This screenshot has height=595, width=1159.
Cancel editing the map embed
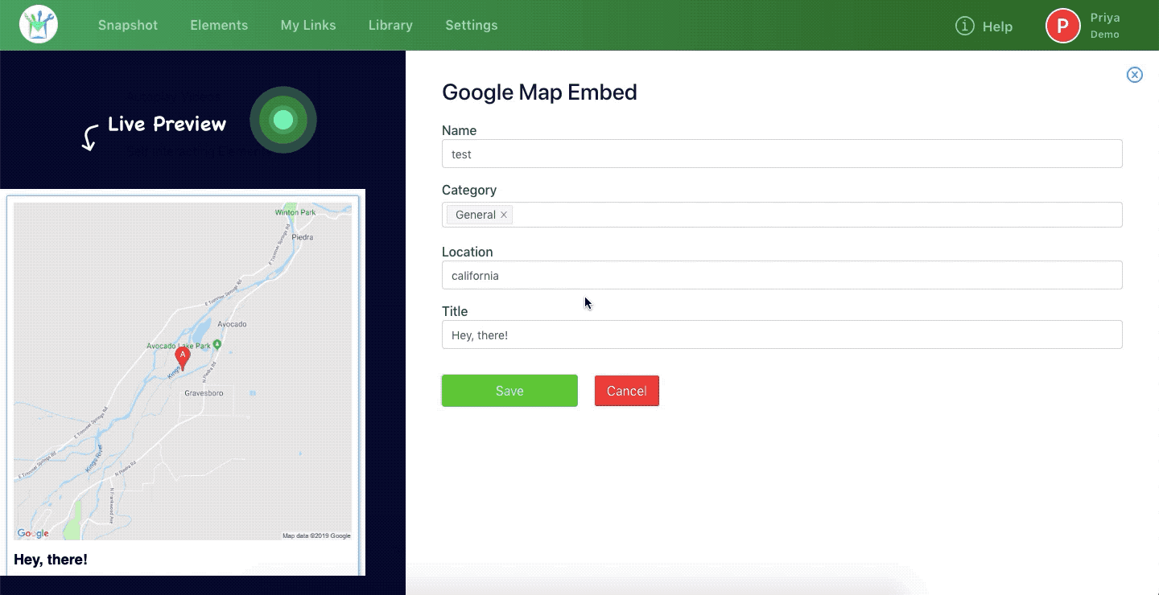click(x=627, y=391)
